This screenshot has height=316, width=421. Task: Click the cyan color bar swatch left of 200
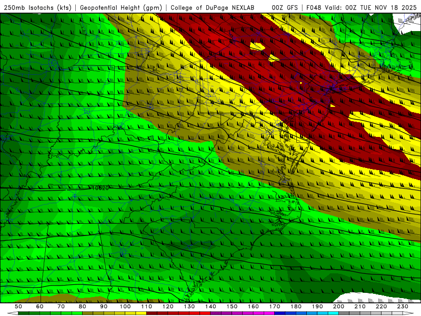(333, 313)
